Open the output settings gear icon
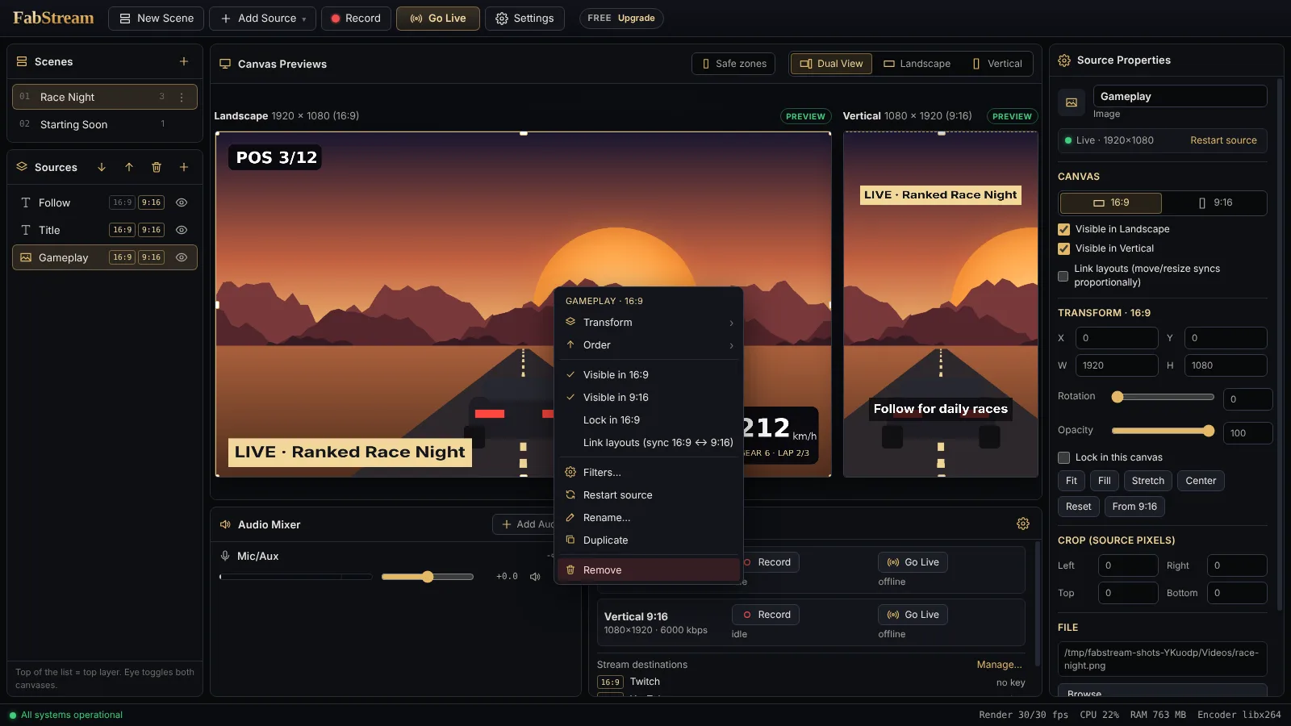 1023,524
